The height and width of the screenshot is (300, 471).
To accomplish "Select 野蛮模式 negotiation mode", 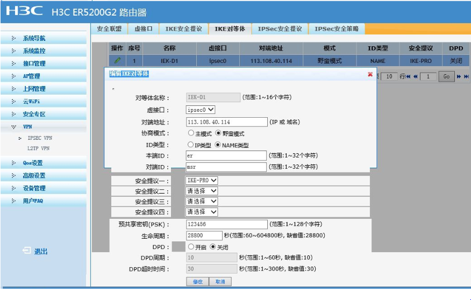I will 218,133.
